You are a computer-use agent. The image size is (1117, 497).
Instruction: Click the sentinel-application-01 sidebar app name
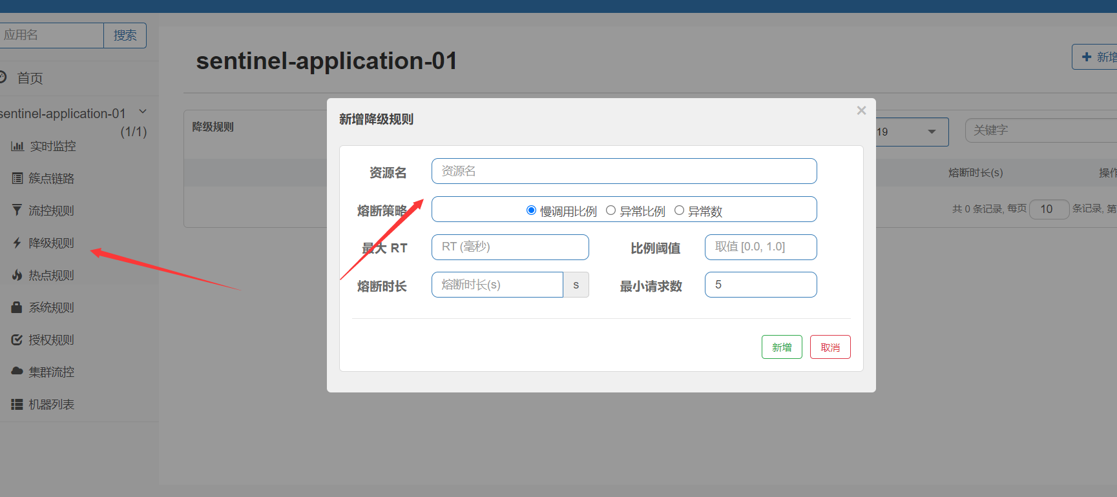click(x=63, y=114)
